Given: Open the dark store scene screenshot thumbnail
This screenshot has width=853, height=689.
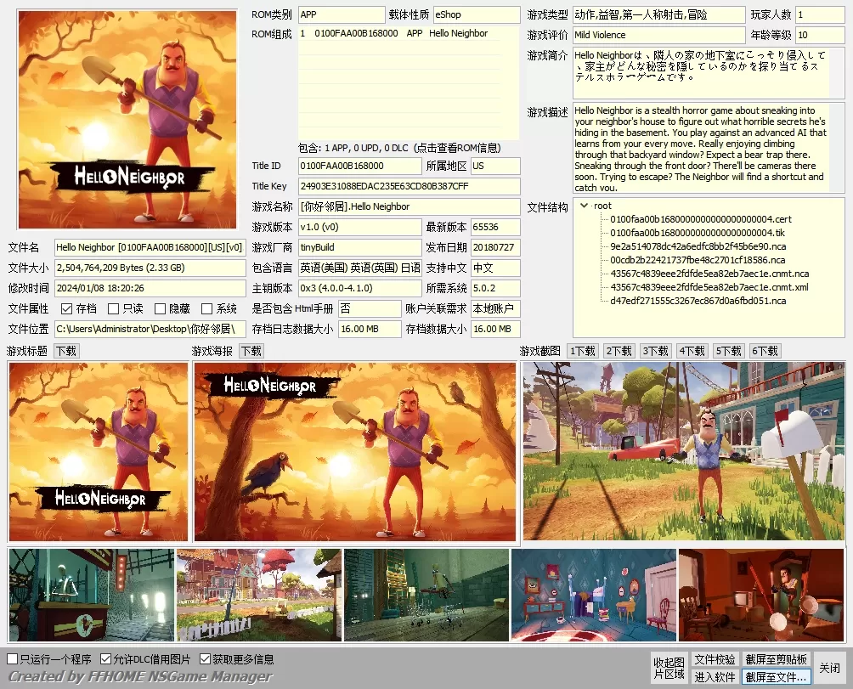Looking at the screenshot, I should point(91,595).
